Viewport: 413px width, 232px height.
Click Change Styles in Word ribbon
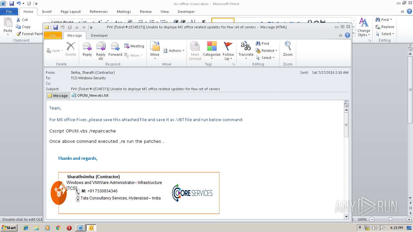pyautogui.click(x=364, y=27)
